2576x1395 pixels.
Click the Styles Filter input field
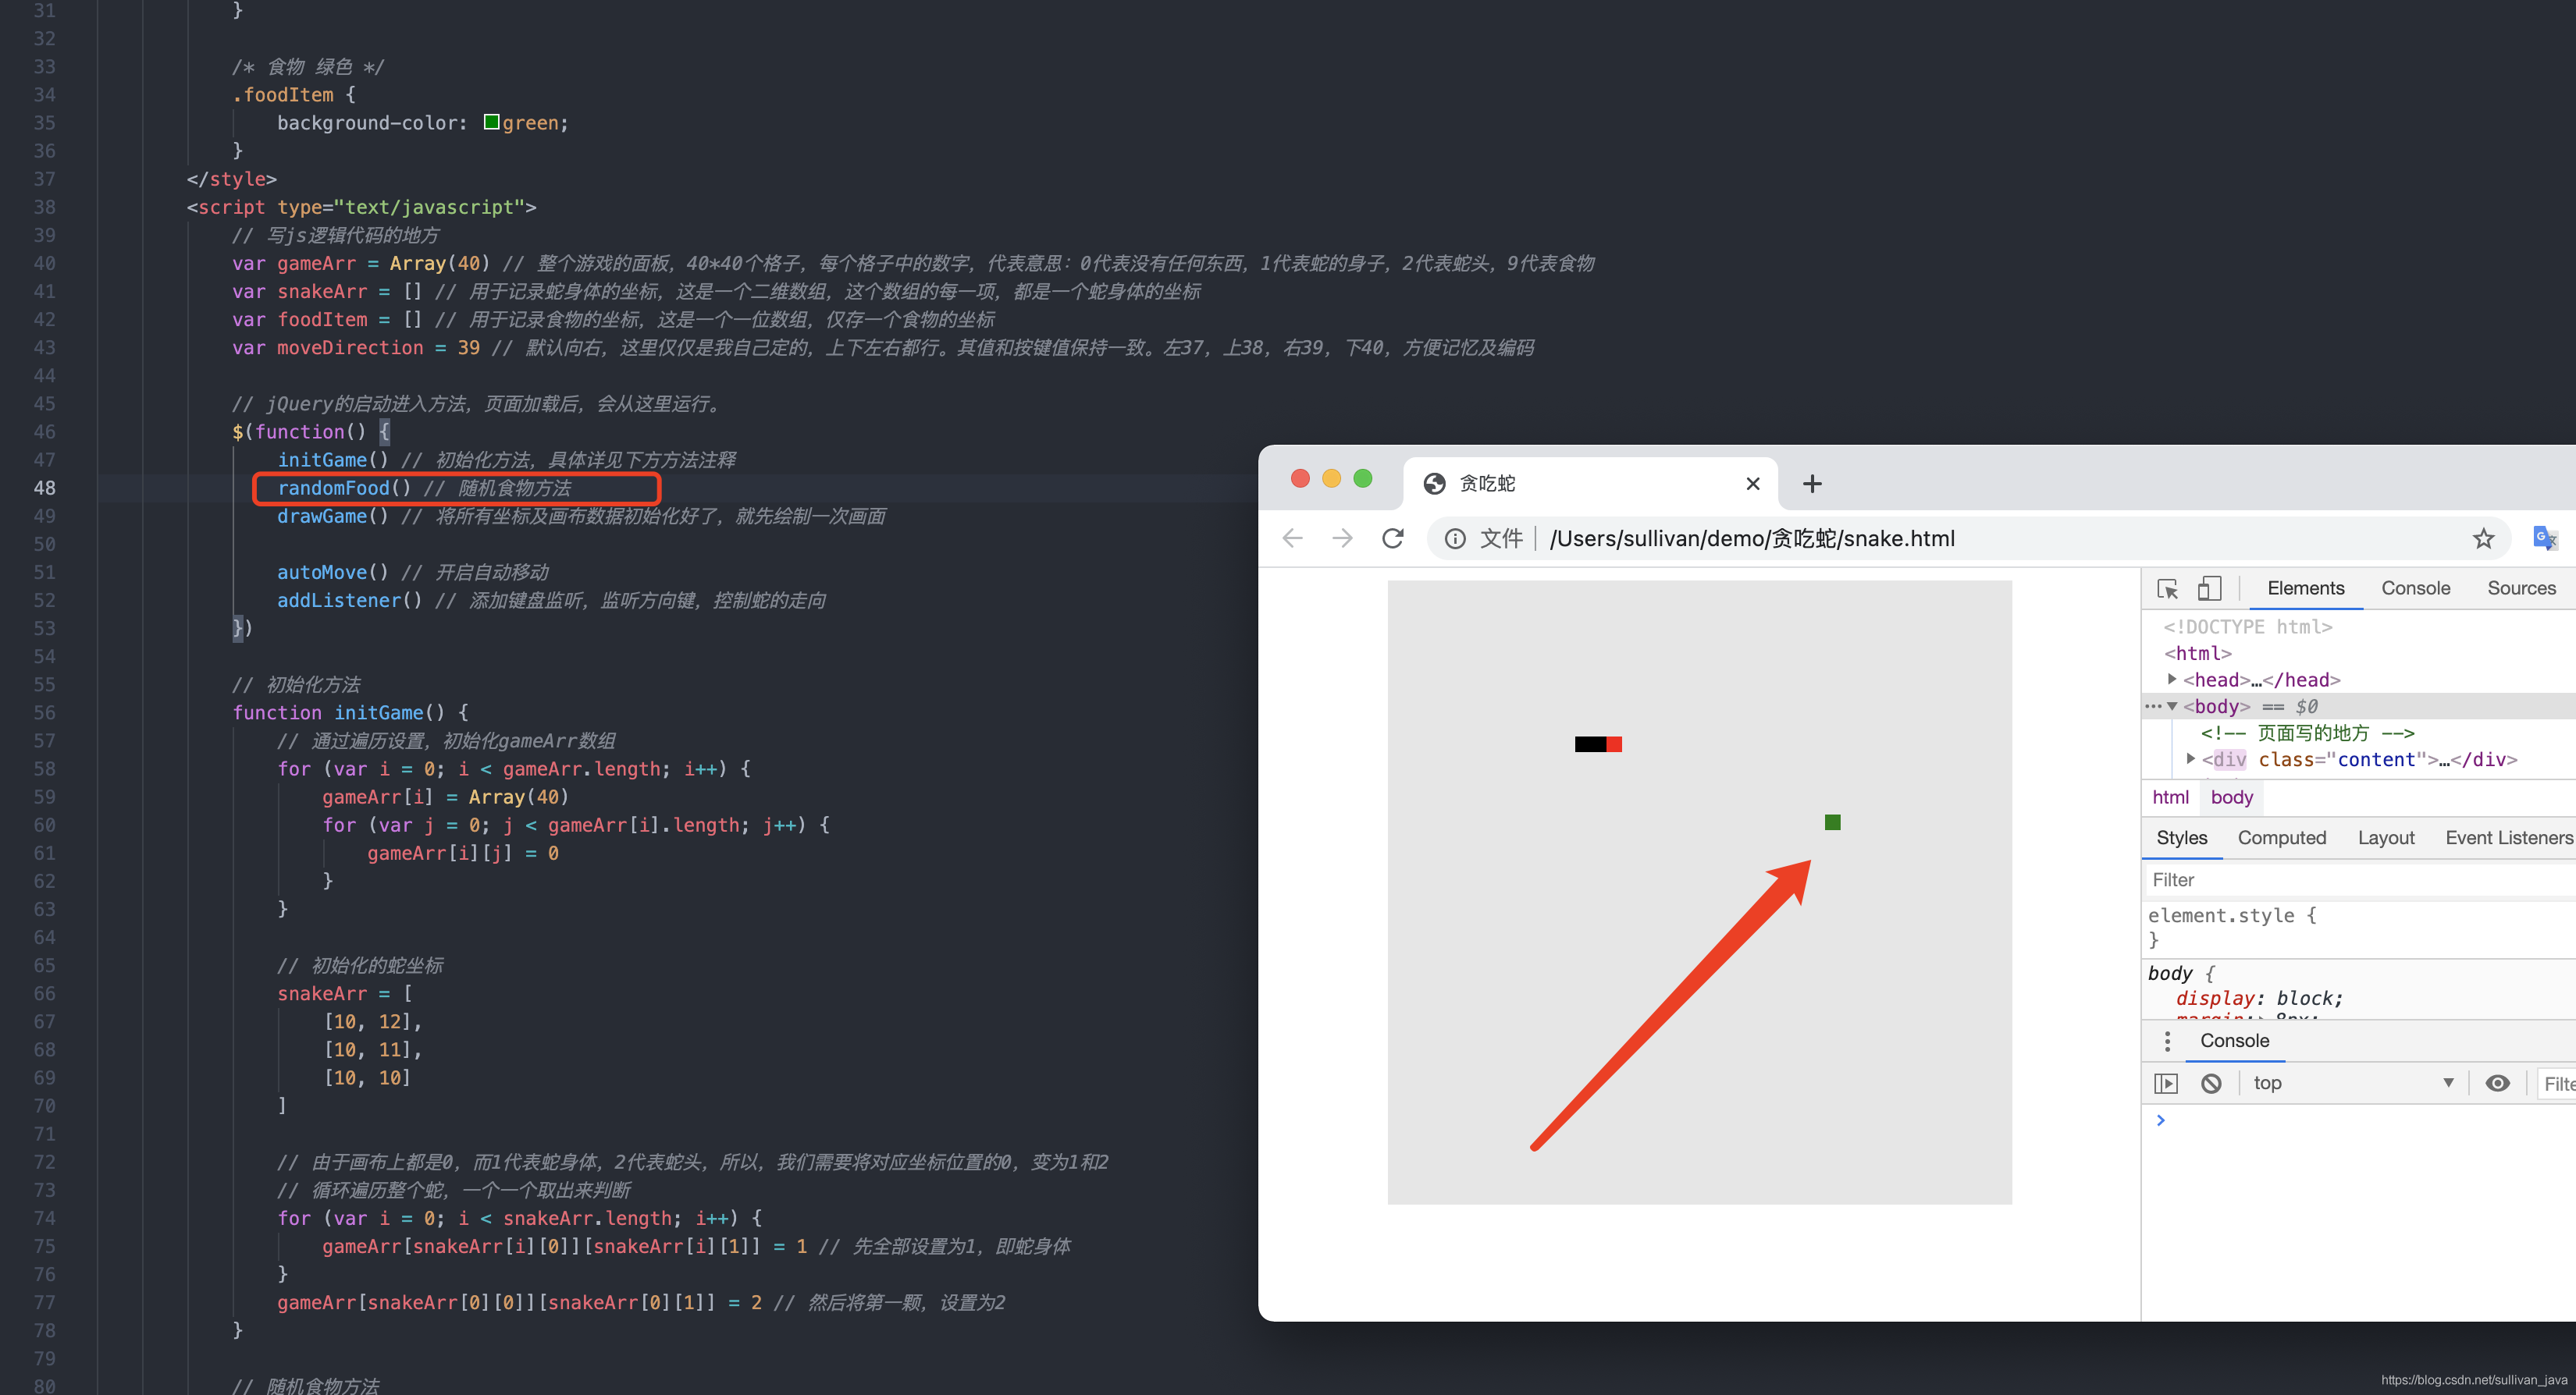tap(2360, 880)
